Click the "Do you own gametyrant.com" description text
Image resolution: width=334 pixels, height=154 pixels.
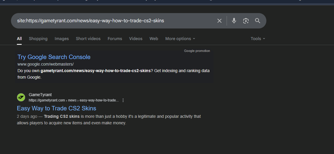click(x=114, y=74)
